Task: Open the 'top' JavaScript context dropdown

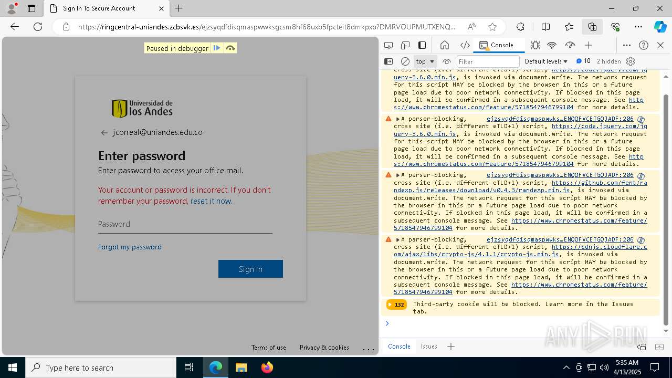Action: (x=425, y=61)
